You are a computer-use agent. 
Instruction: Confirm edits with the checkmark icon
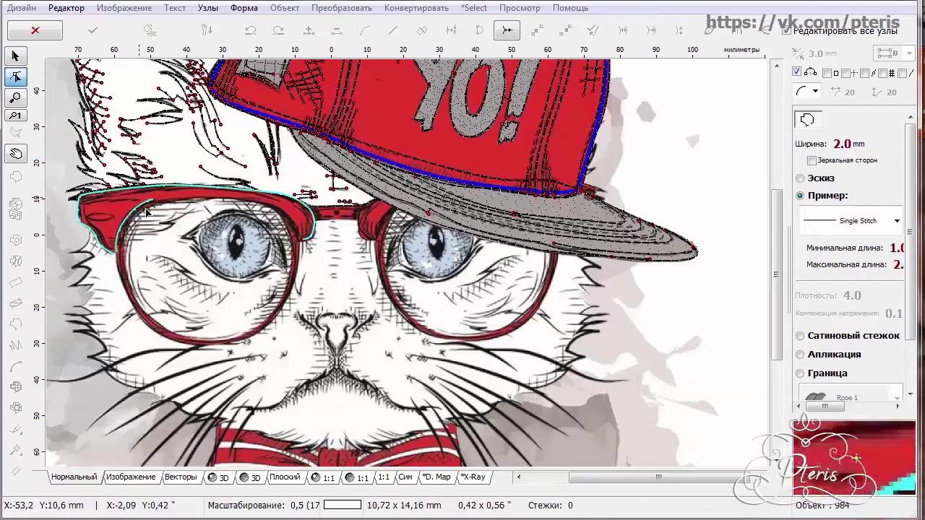[x=92, y=30]
